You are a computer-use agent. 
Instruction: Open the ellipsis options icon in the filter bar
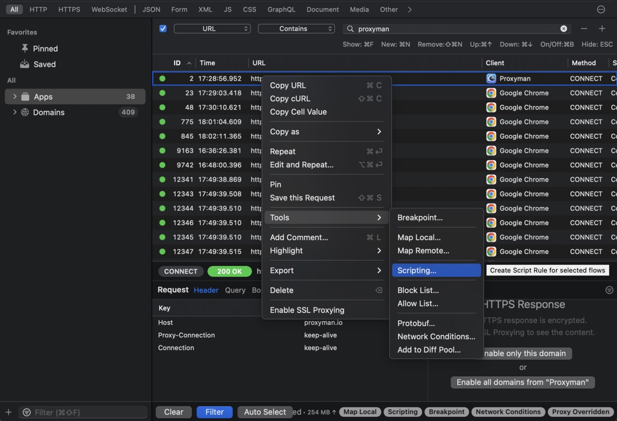pyautogui.click(x=601, y=9)
